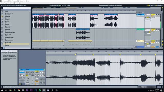This screenshot has width=164, height=92.
Task: Open the Edit menu
Action: [4, 3]
